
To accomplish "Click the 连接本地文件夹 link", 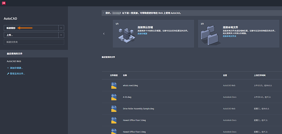I will point(230,36).
